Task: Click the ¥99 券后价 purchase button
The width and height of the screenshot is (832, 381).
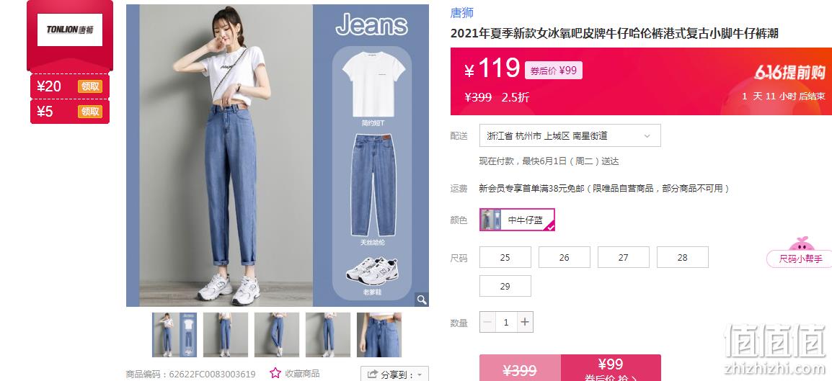Action: point(611,368)
